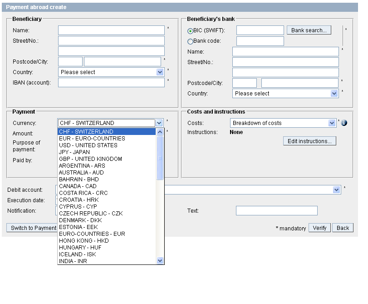Choose USD - UNITED STATES currency option
Viewport: 368px width, 304px height.
tap(107, 145)
